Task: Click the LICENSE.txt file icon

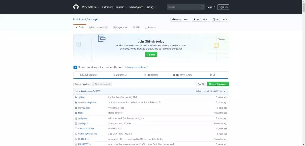Action: pos(76,139)
